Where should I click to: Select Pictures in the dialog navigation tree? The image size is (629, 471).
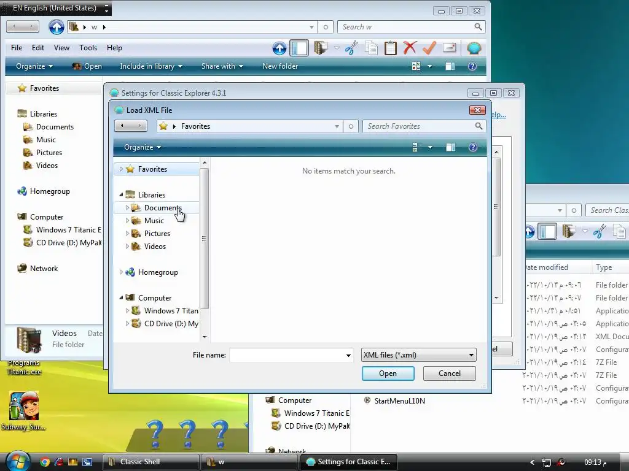tap(157, 234)
